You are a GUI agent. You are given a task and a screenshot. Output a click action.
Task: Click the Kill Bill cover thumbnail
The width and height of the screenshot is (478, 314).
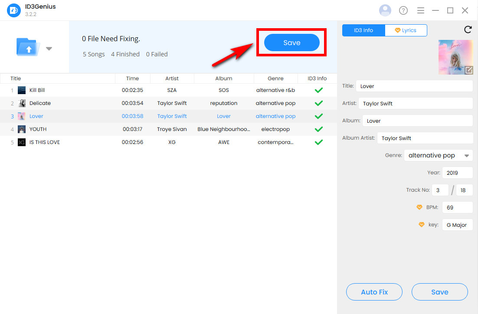pos(22,90)
